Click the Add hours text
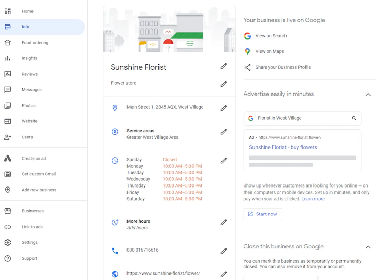The height and width of the screenshot is (280, 381). click(137, 228)
